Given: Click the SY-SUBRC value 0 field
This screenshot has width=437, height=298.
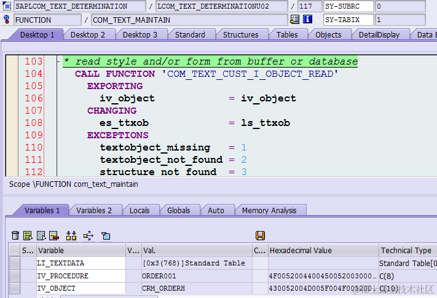Looking at the screenshot, I should tap(400, 6).
